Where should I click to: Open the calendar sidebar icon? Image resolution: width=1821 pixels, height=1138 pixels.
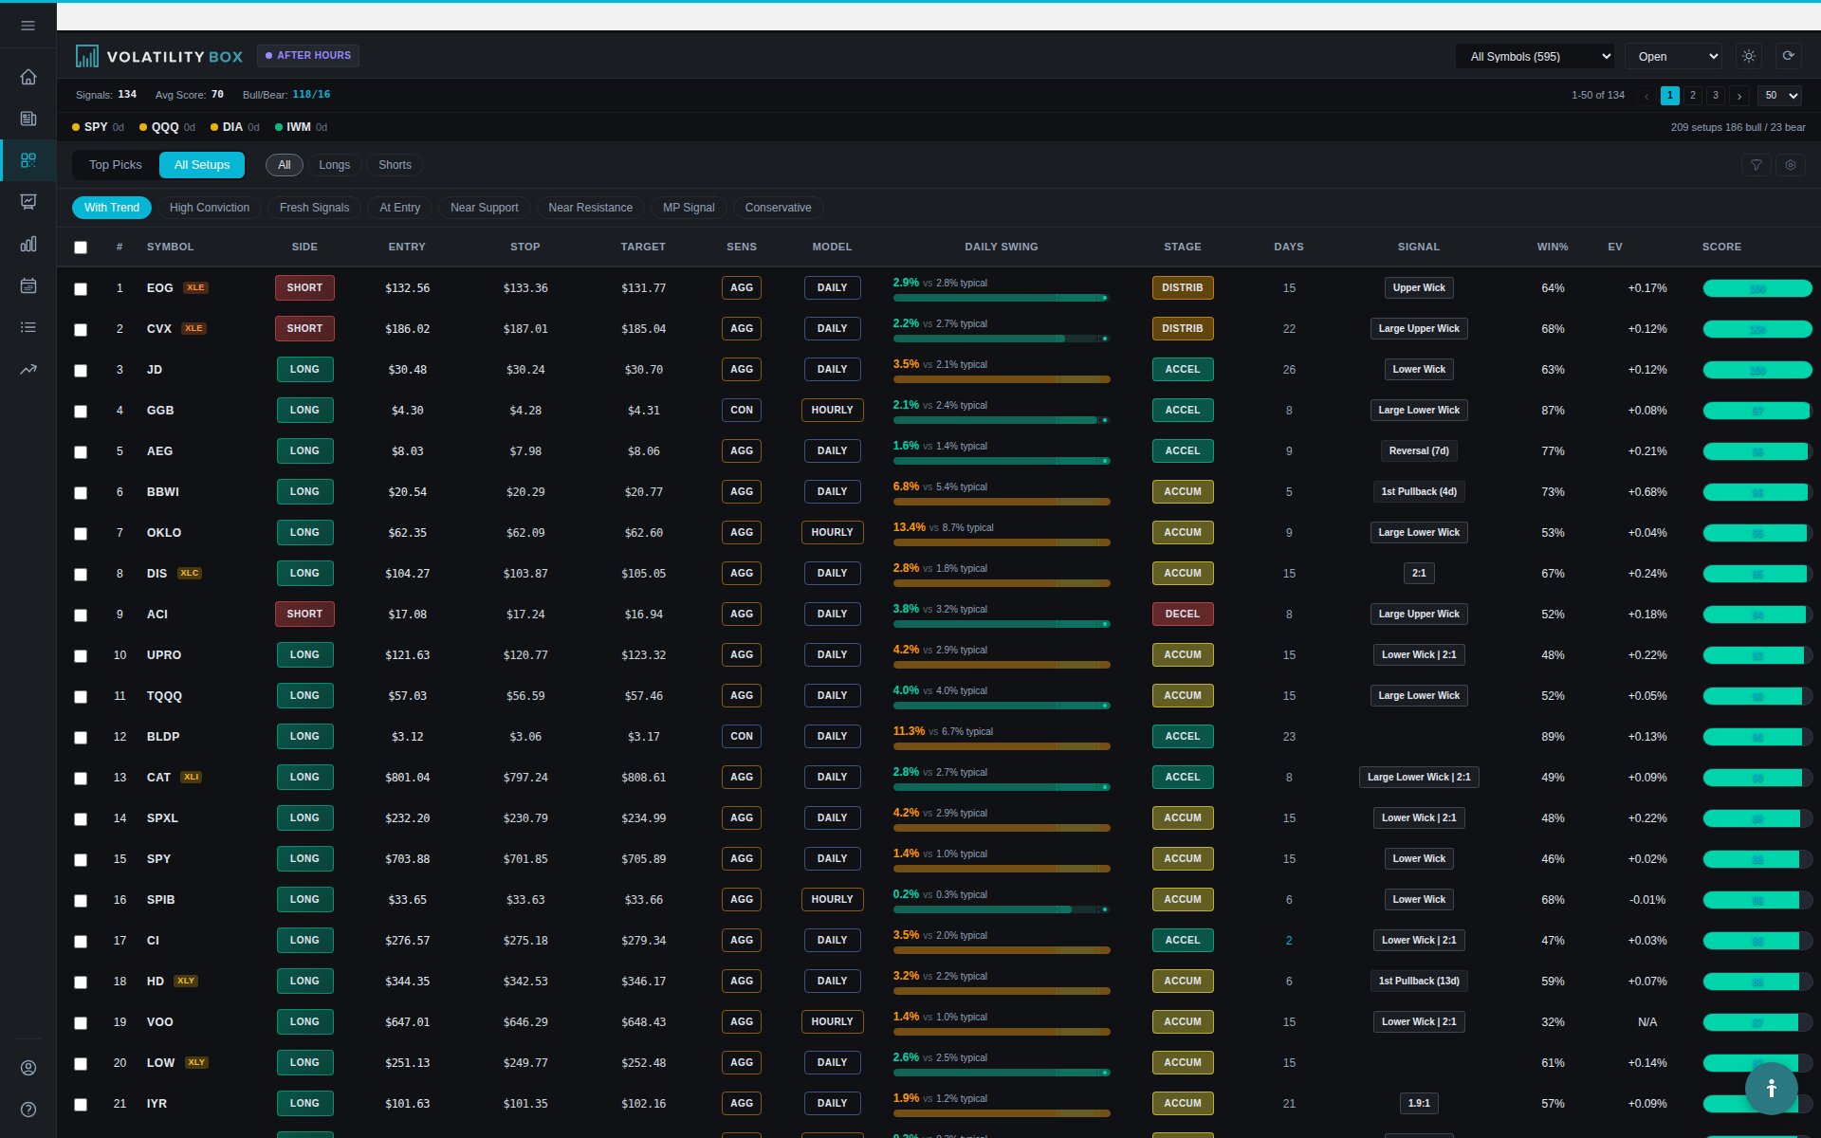[28, 285]
